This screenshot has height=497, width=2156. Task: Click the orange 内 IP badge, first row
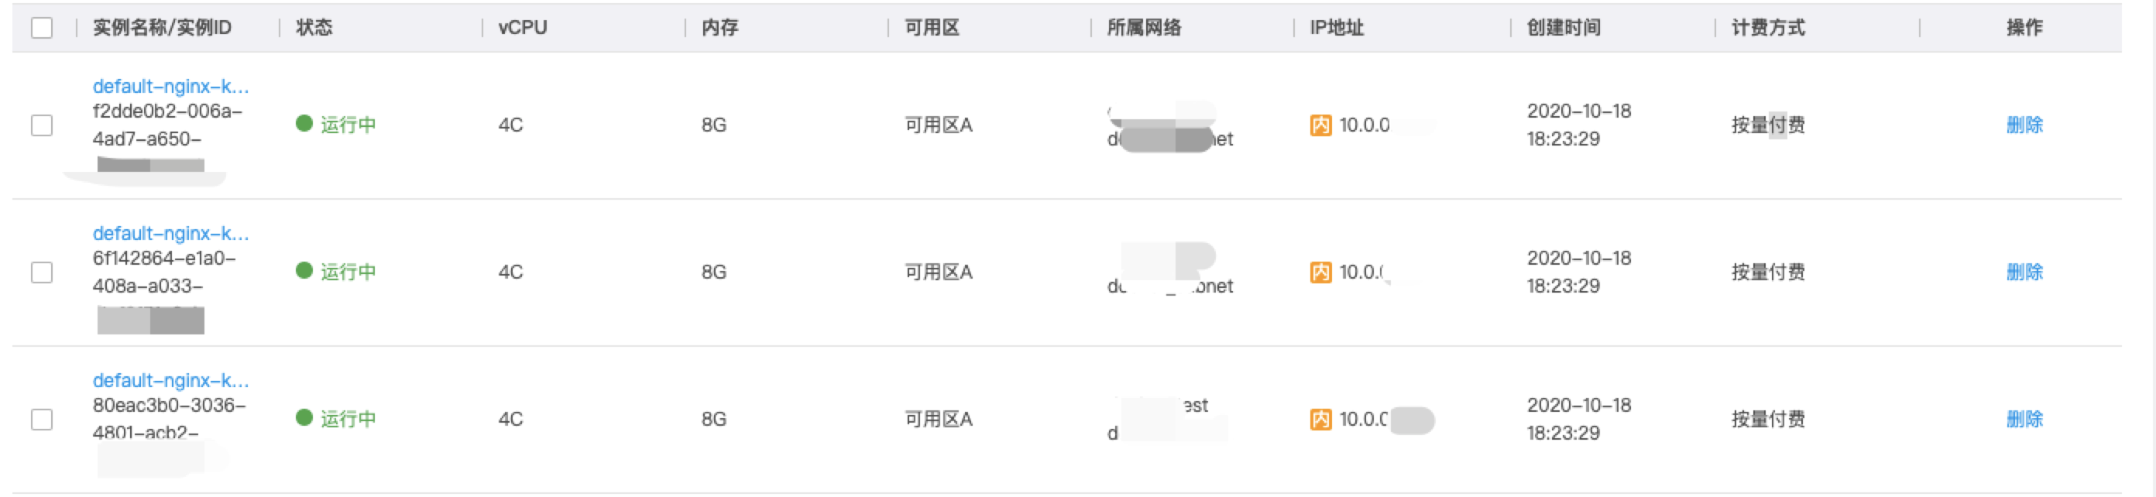pyautogui.click(x=1320, y=125)
